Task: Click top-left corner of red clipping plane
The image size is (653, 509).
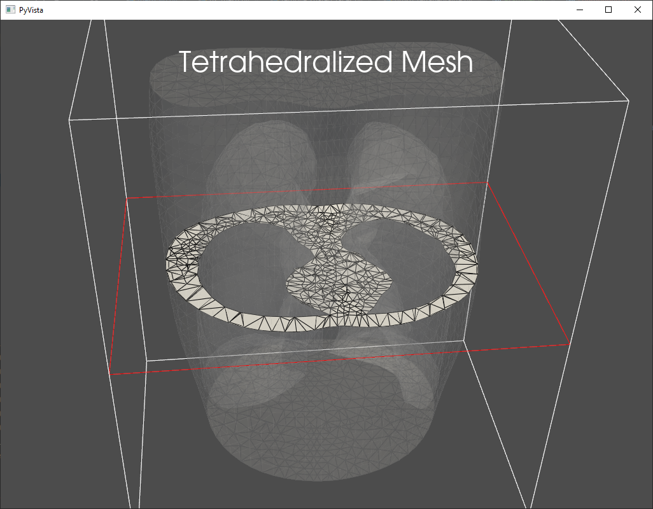Action: coord(127,198)
